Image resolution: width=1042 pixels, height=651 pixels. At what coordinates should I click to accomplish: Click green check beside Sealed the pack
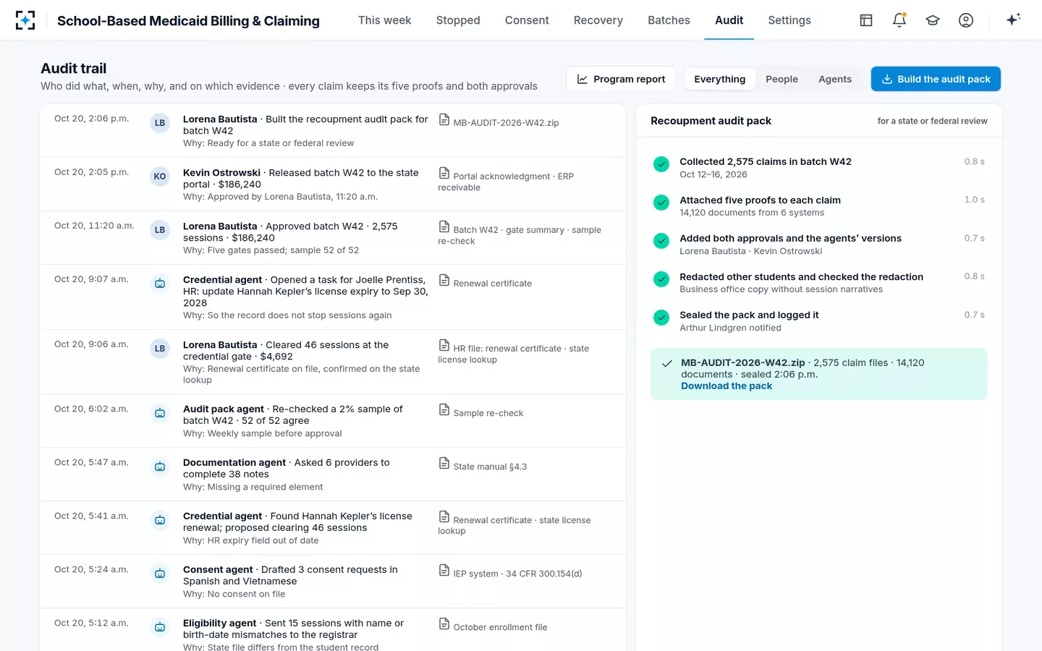(x=661, y=318)
